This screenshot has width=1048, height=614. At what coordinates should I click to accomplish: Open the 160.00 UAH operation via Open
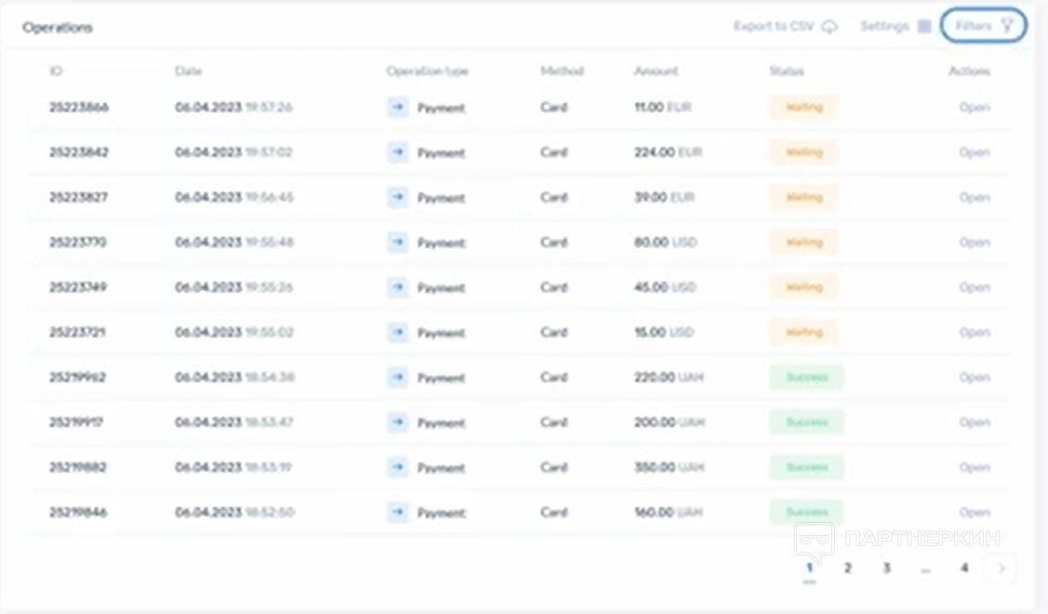[975, 513]
